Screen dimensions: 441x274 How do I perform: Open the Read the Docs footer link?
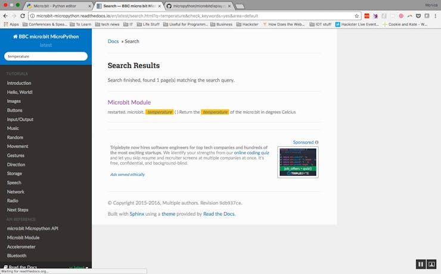pos(219,214)
